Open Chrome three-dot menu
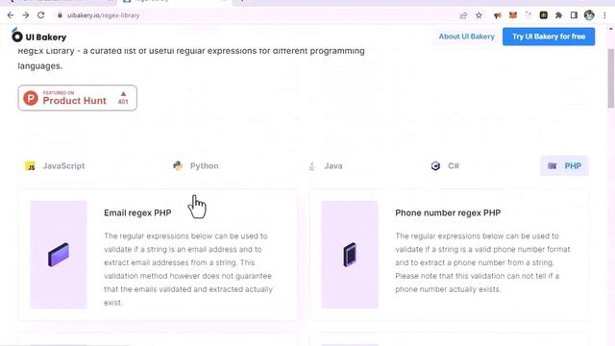The image size is (615, 346). pyautogui.click(x=604, y=15)
